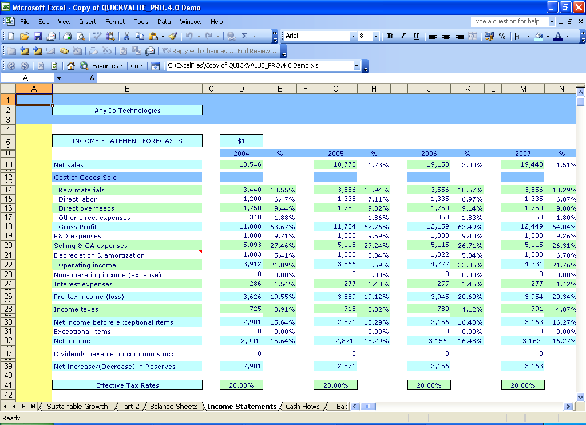Viewport: 586px width, 425px height.
Task: Click the AutoSum sigma icon
Action: pyautogui.click(x=245, y=36)
